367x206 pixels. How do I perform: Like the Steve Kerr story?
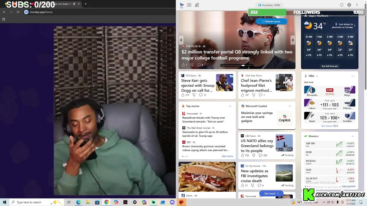click(x=183, y=95)
